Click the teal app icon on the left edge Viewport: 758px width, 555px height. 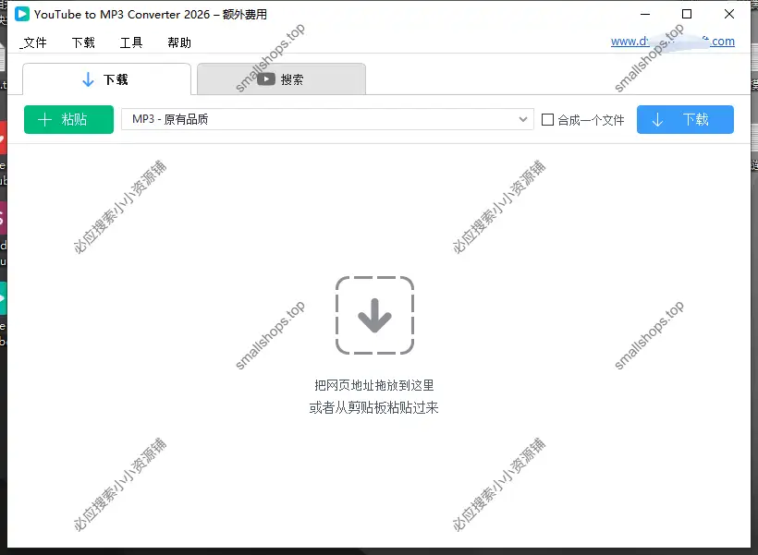click(4, 298)
